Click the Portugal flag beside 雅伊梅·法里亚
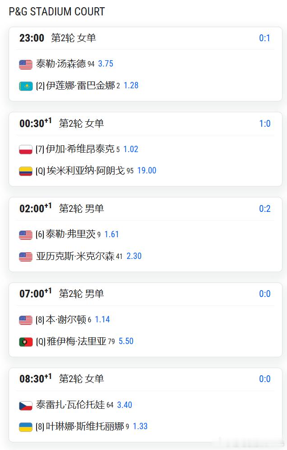This screenshot has width=287, height=450. click(26, 341)
